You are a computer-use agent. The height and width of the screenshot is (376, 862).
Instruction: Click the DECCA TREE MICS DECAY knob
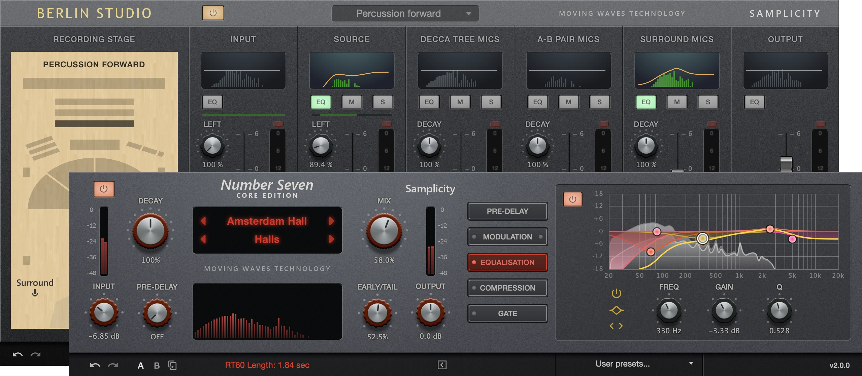[429, 146]
